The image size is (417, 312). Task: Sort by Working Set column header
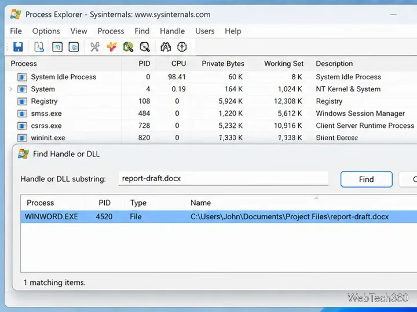283,64
